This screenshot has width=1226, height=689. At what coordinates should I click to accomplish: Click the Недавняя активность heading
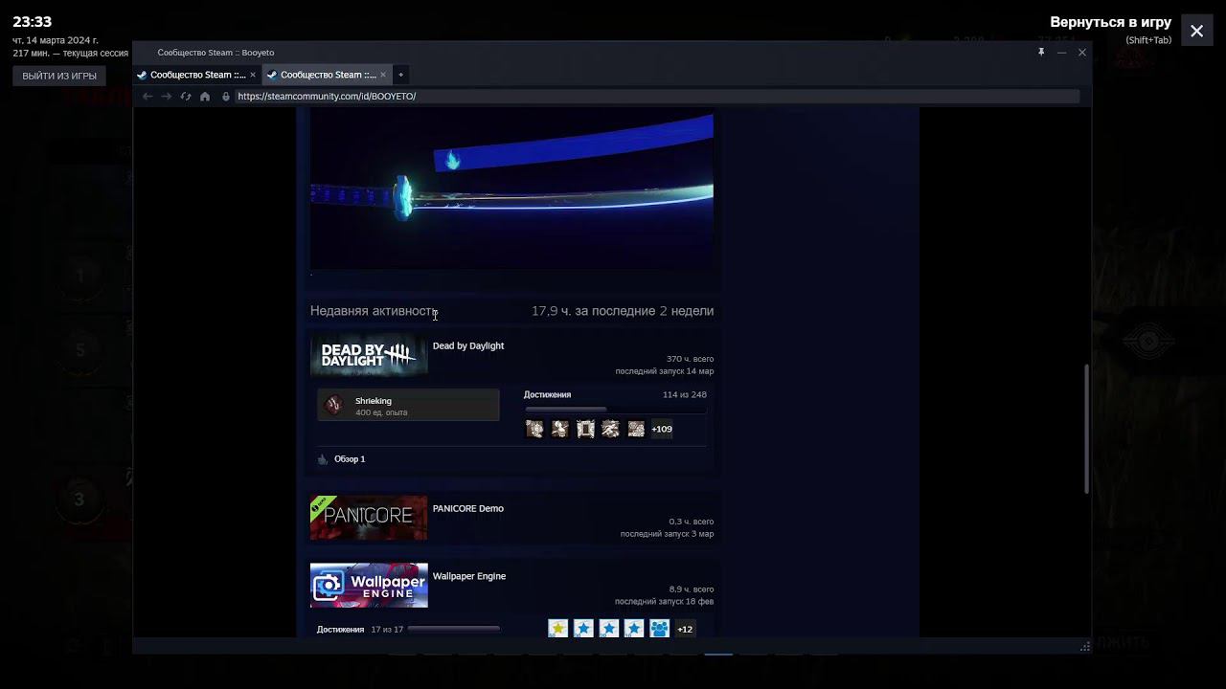(374, 311)
